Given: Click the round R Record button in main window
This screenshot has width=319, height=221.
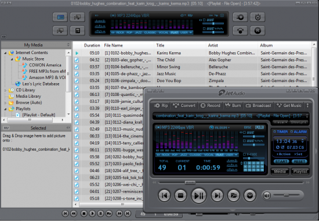Looking at the screenshot, I should tap(258, 31).
